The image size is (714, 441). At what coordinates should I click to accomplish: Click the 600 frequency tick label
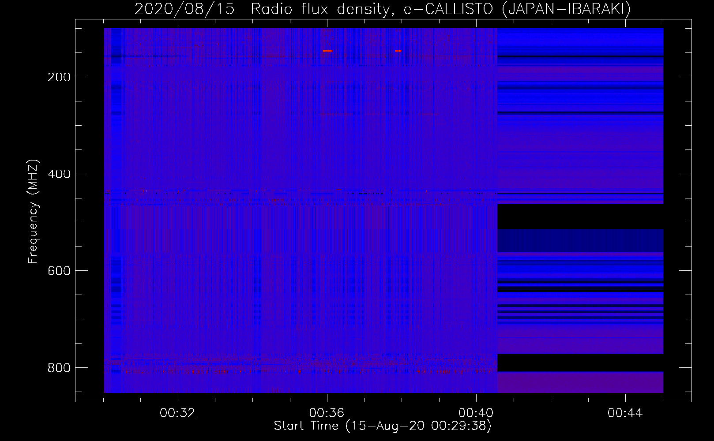[59, 270]
